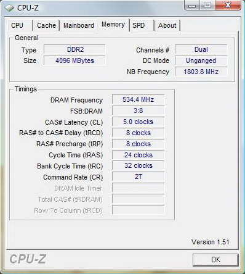Image resolution: width=245 pixels, height=274 pixels.
Task: Click the NB Frequency label
Action: (x=148, y=72)
